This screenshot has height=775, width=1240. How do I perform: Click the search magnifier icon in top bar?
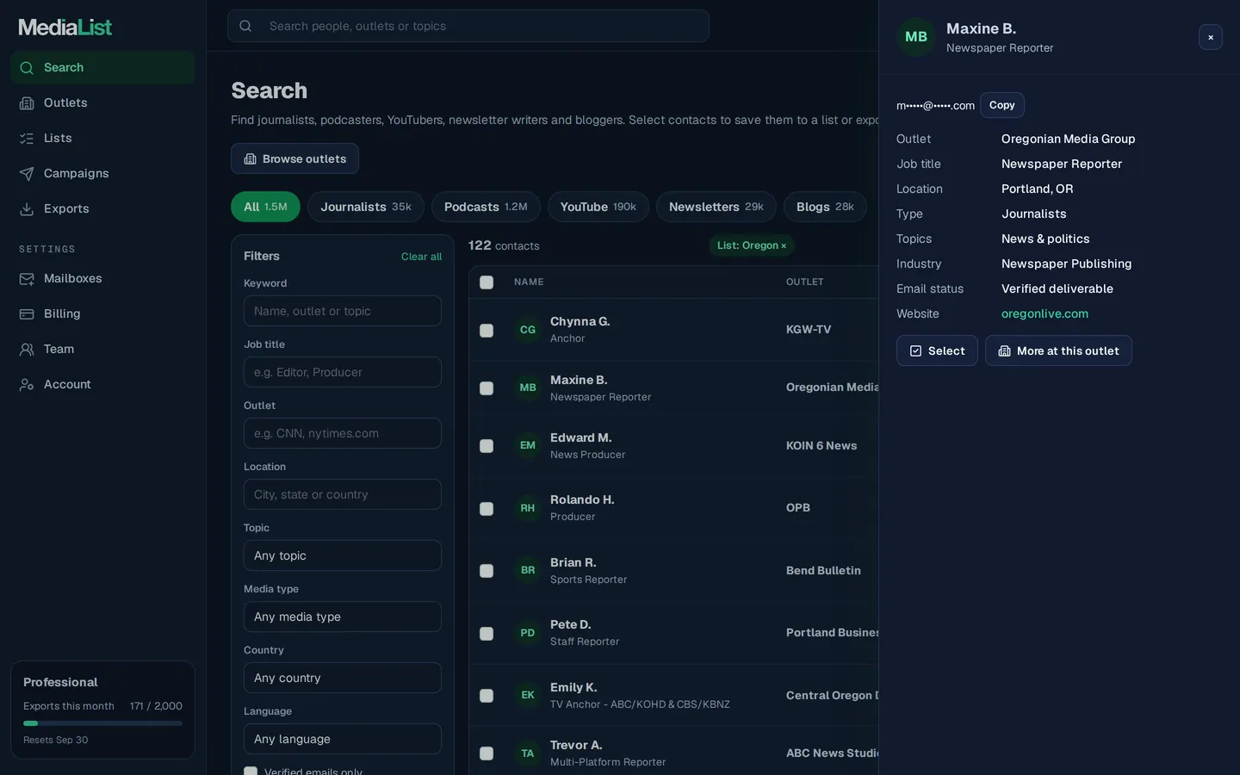pyautogui.click(x=245, y=26)
